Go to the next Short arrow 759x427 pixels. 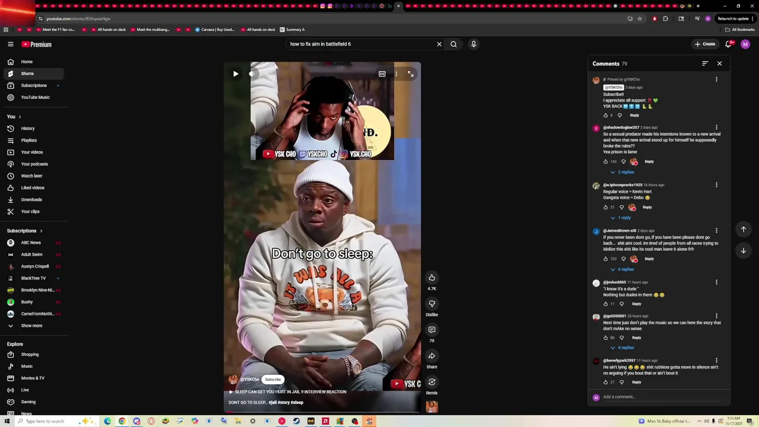pos(743,250)
